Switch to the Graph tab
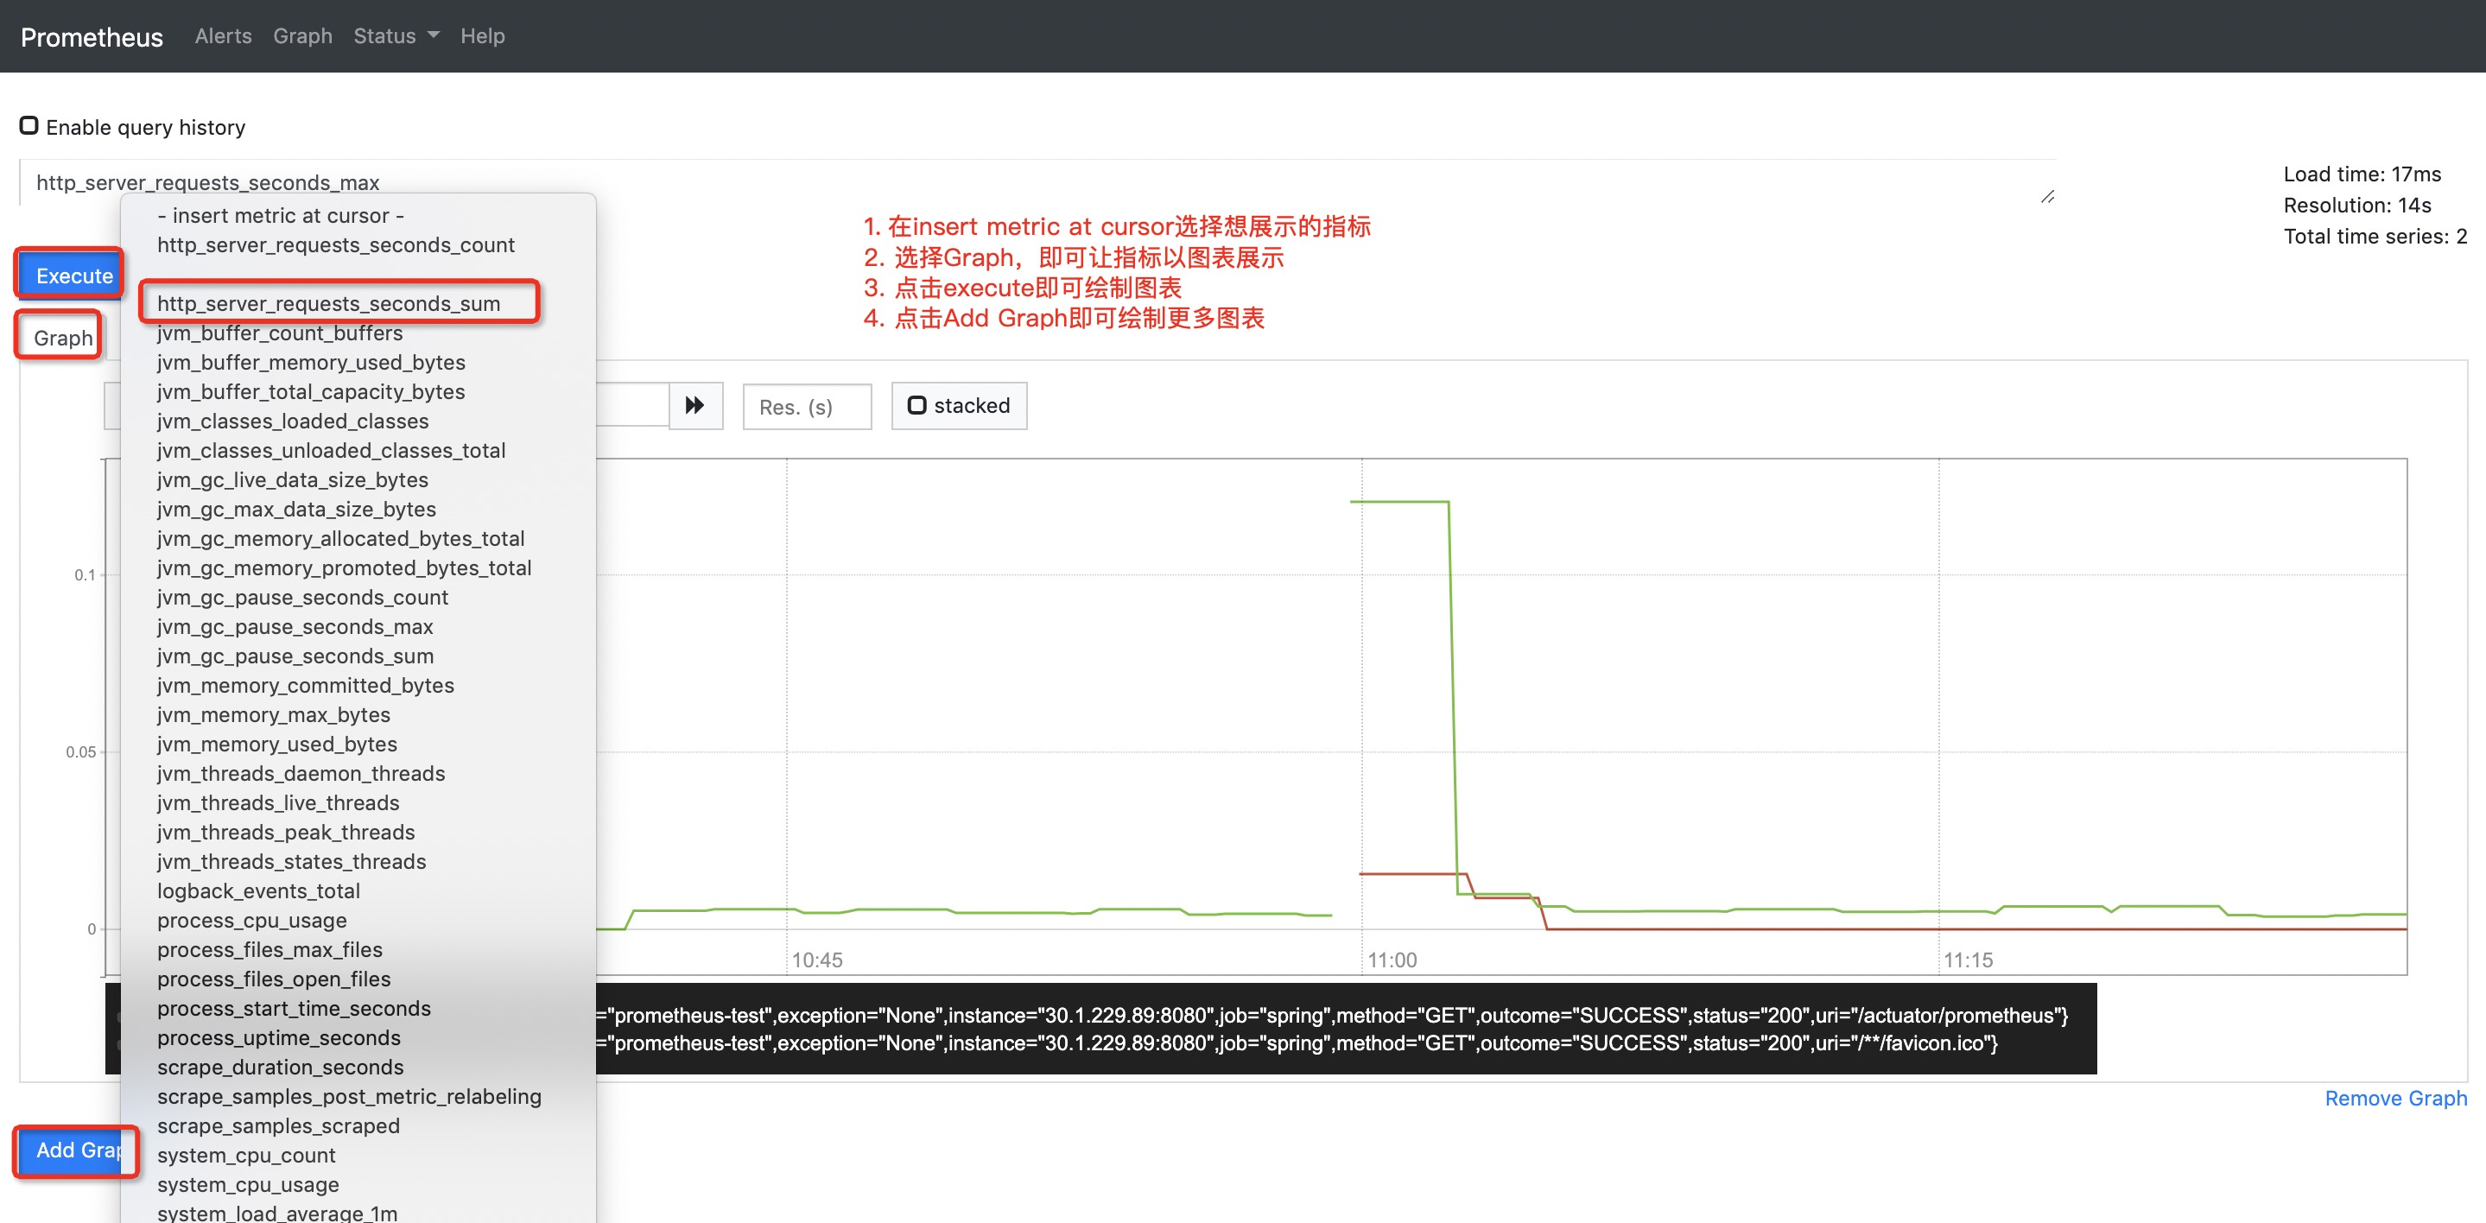This screenshot has height=1223, width=2486. [x=63, y=338]
